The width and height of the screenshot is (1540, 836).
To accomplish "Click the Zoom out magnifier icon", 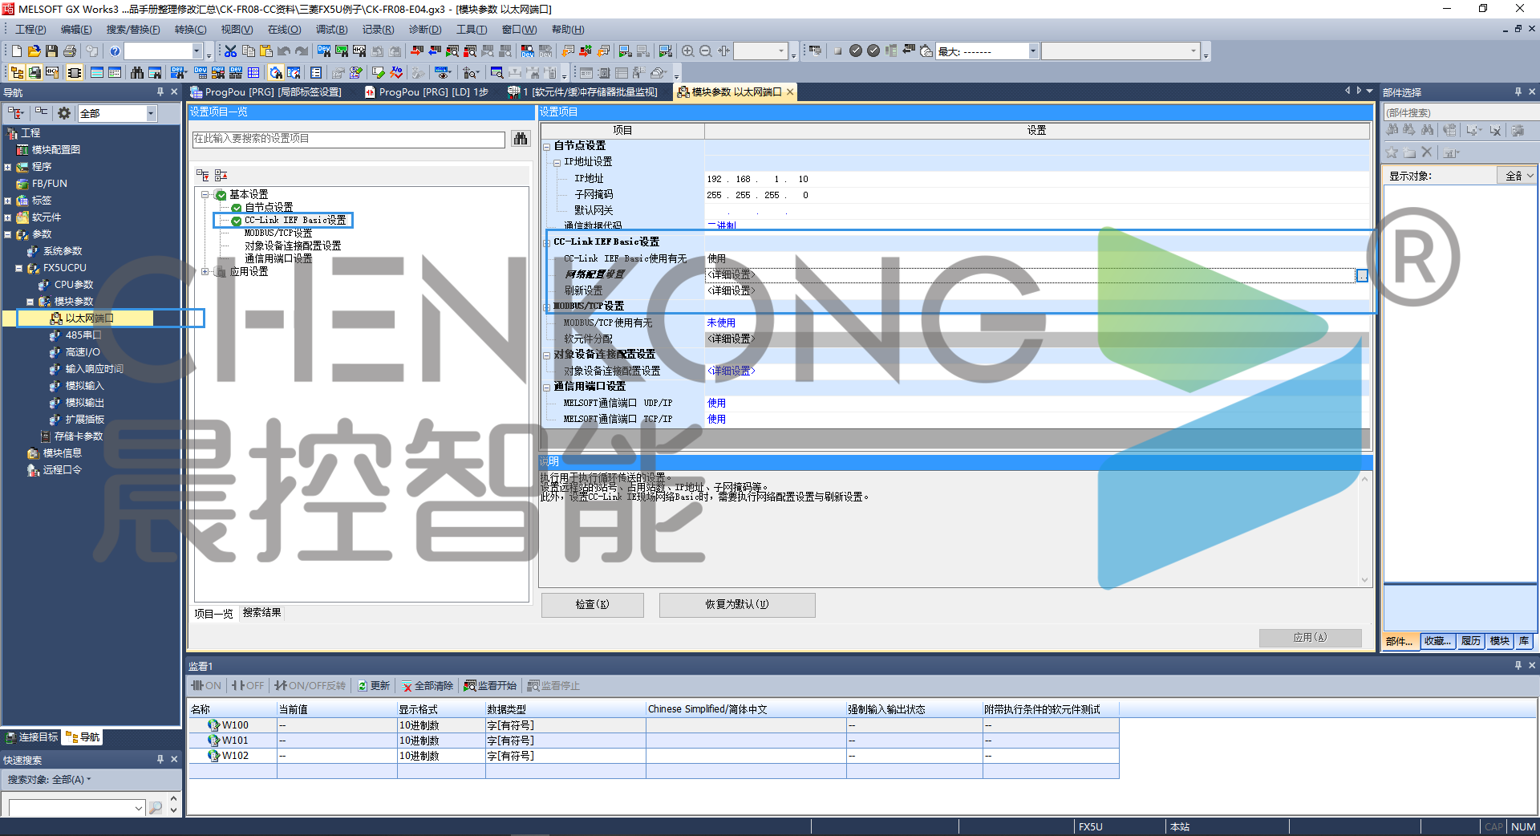I will tap(706, 51).
